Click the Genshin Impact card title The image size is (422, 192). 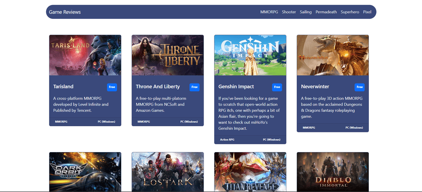236,86
